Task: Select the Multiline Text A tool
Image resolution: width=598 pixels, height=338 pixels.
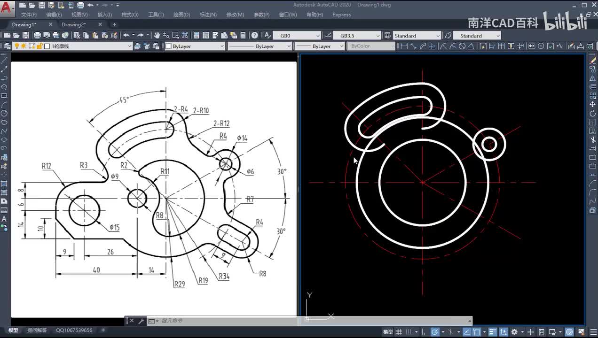Action: pos(4,219)
